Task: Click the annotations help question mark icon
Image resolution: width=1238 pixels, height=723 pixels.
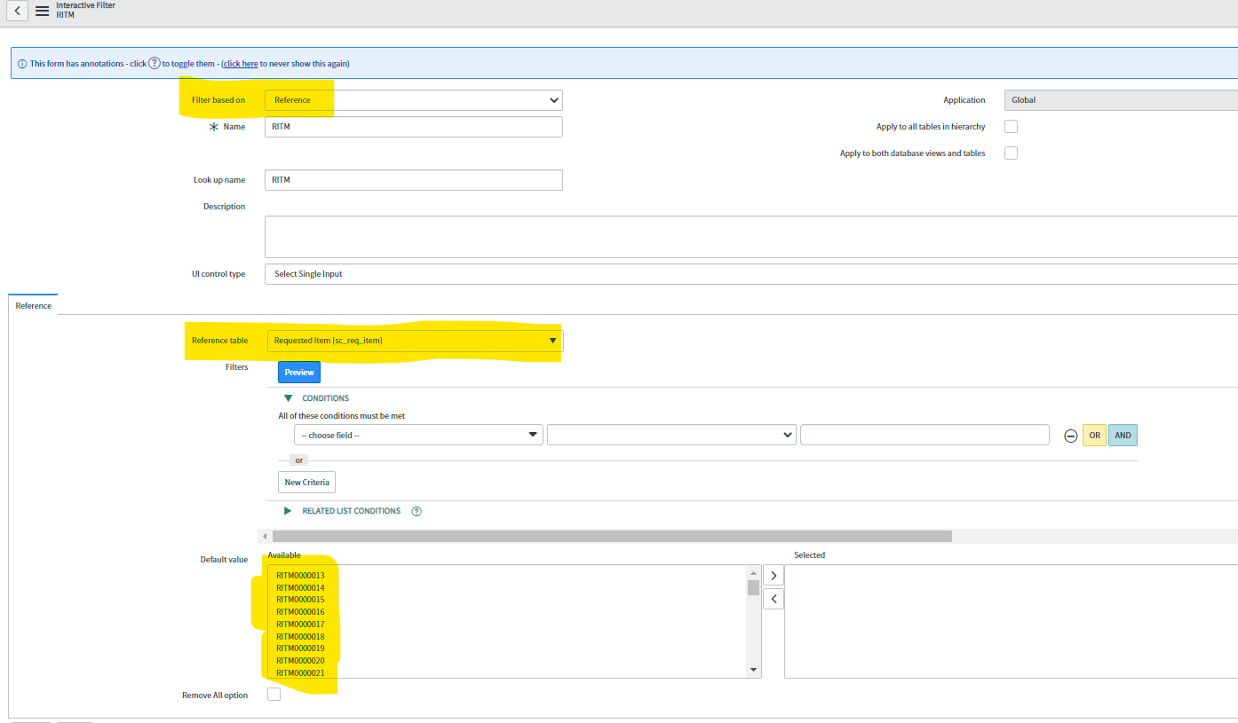Action: click(154, 63)
